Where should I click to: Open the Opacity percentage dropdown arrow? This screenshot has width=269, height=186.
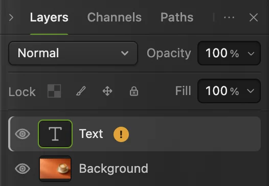click(251, 54)
